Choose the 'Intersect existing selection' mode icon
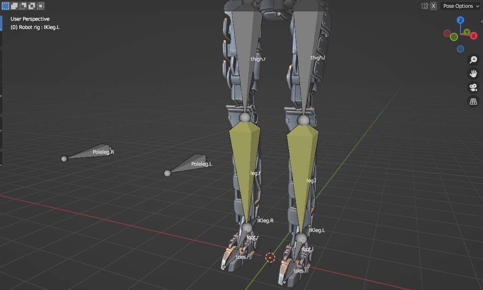 41,6
